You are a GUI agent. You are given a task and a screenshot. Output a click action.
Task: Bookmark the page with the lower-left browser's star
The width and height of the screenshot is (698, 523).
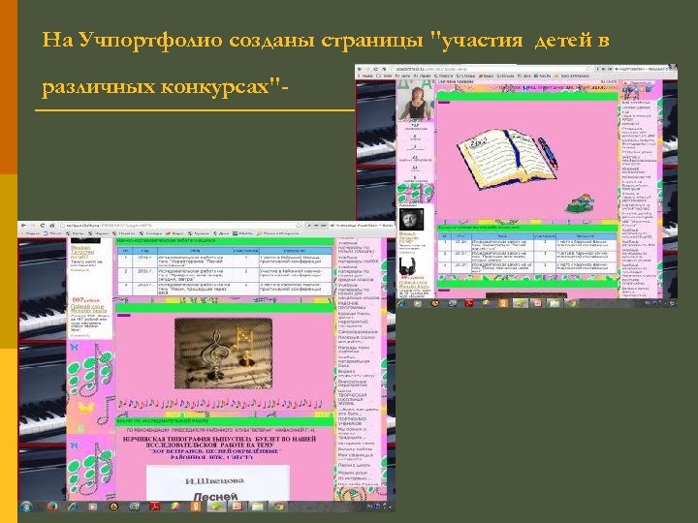click(x=299, y=226)
